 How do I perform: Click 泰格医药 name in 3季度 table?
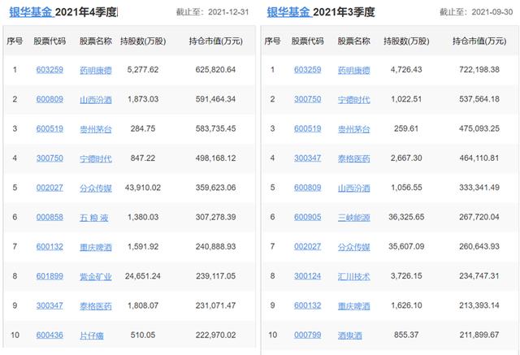tap(353, 158)
